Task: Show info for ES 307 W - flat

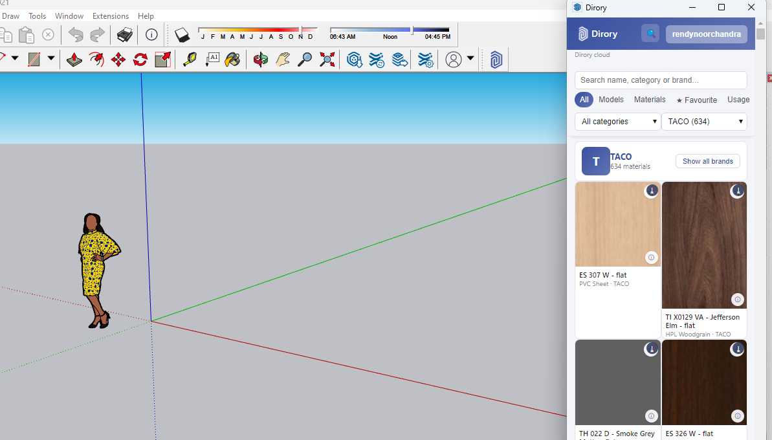Action: click(x=652, y=258)
